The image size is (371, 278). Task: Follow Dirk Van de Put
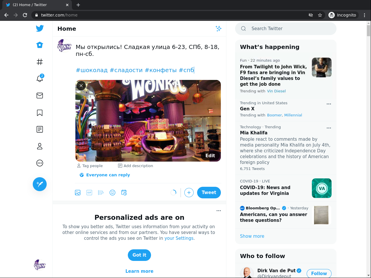tap(319, 273)
